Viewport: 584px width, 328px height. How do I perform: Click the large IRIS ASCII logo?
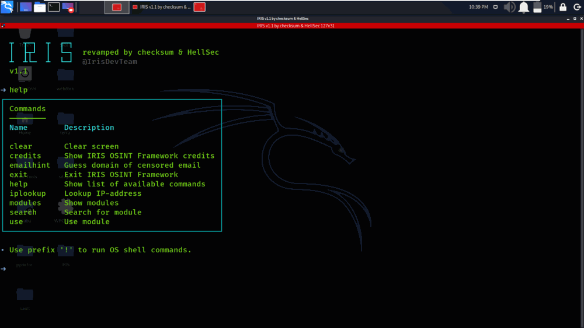pyautogui.click(x=41, y=52)
